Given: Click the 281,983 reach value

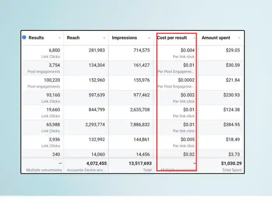Looking at the screenshot, I should tap(97, 50).
